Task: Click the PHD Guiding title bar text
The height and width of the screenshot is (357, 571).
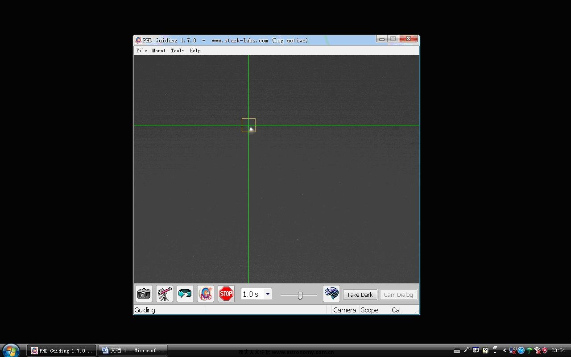Action: [225, 40]
